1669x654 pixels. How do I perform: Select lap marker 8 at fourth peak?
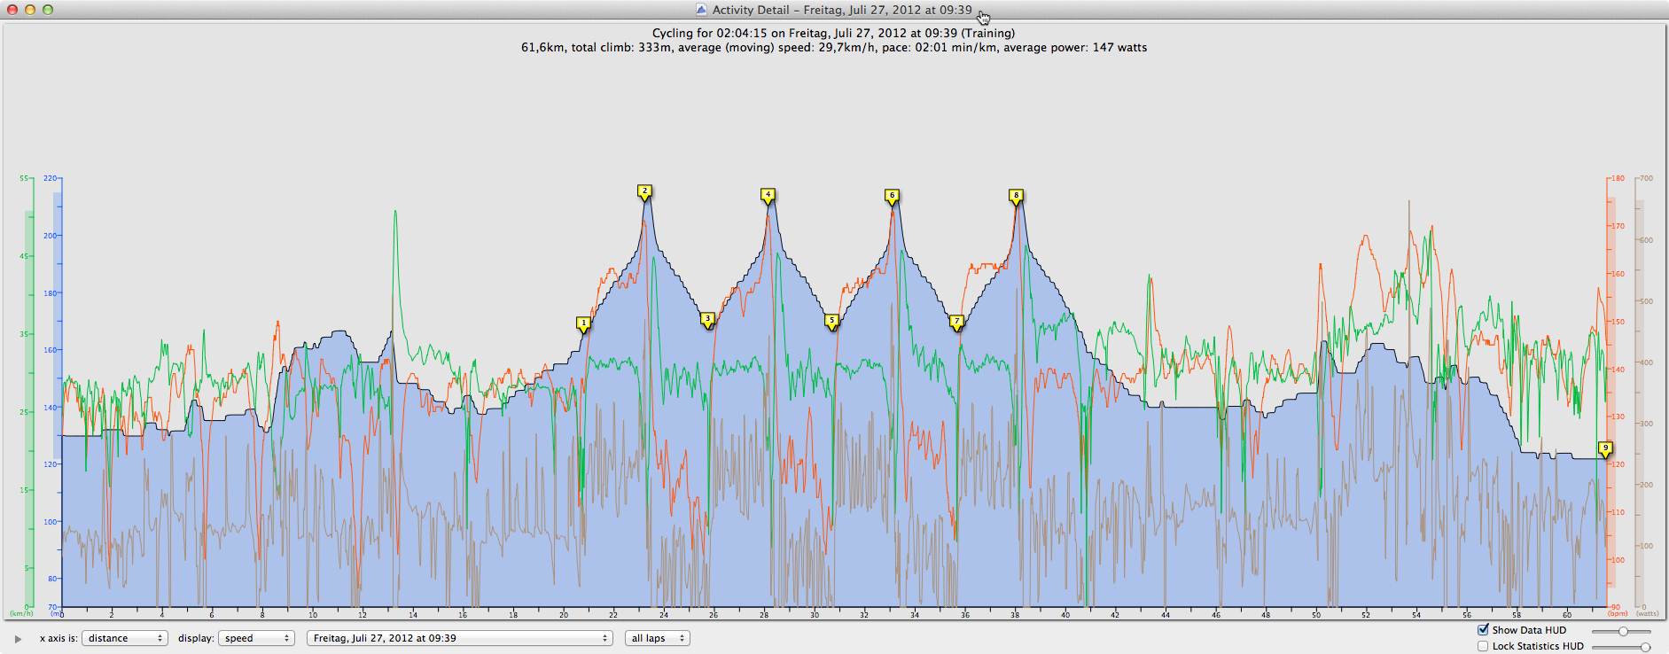pos(1016,196)
